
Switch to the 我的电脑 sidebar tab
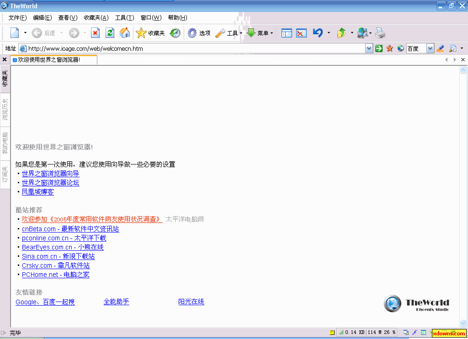click(5, 143)
